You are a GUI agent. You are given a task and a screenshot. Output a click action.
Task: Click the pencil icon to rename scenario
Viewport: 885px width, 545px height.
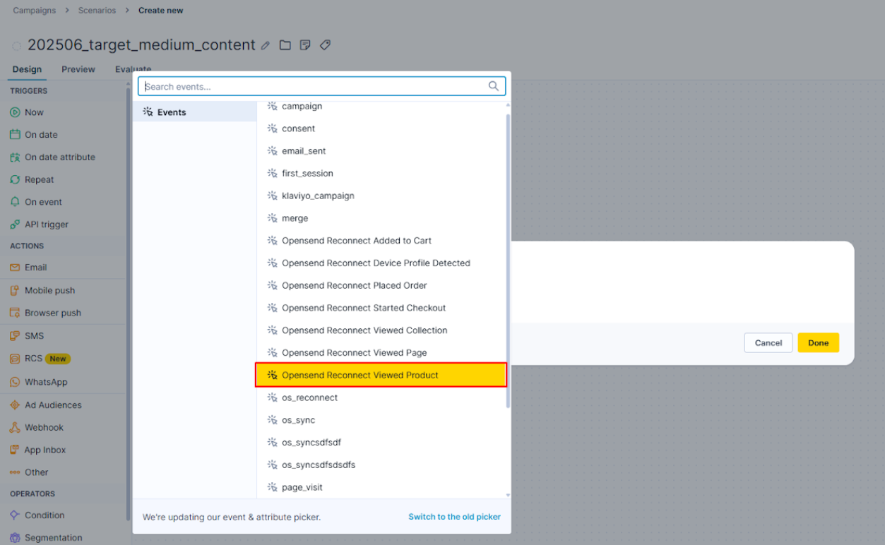[x=266, y=45]
